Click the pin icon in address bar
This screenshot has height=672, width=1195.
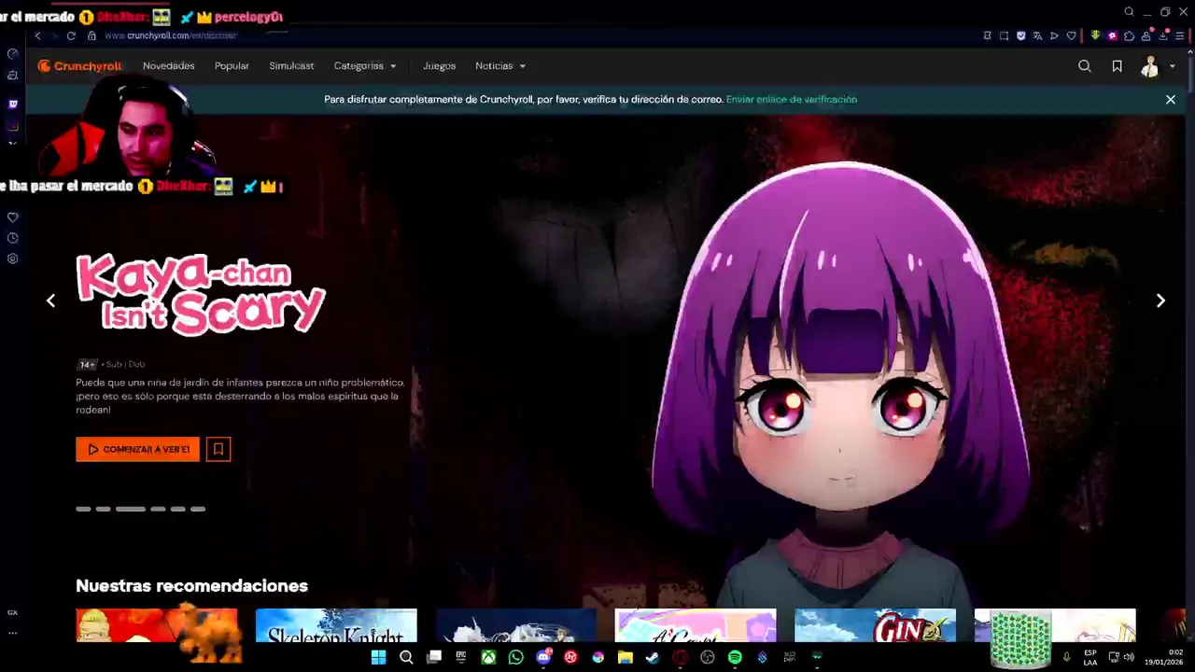point(987,35)
